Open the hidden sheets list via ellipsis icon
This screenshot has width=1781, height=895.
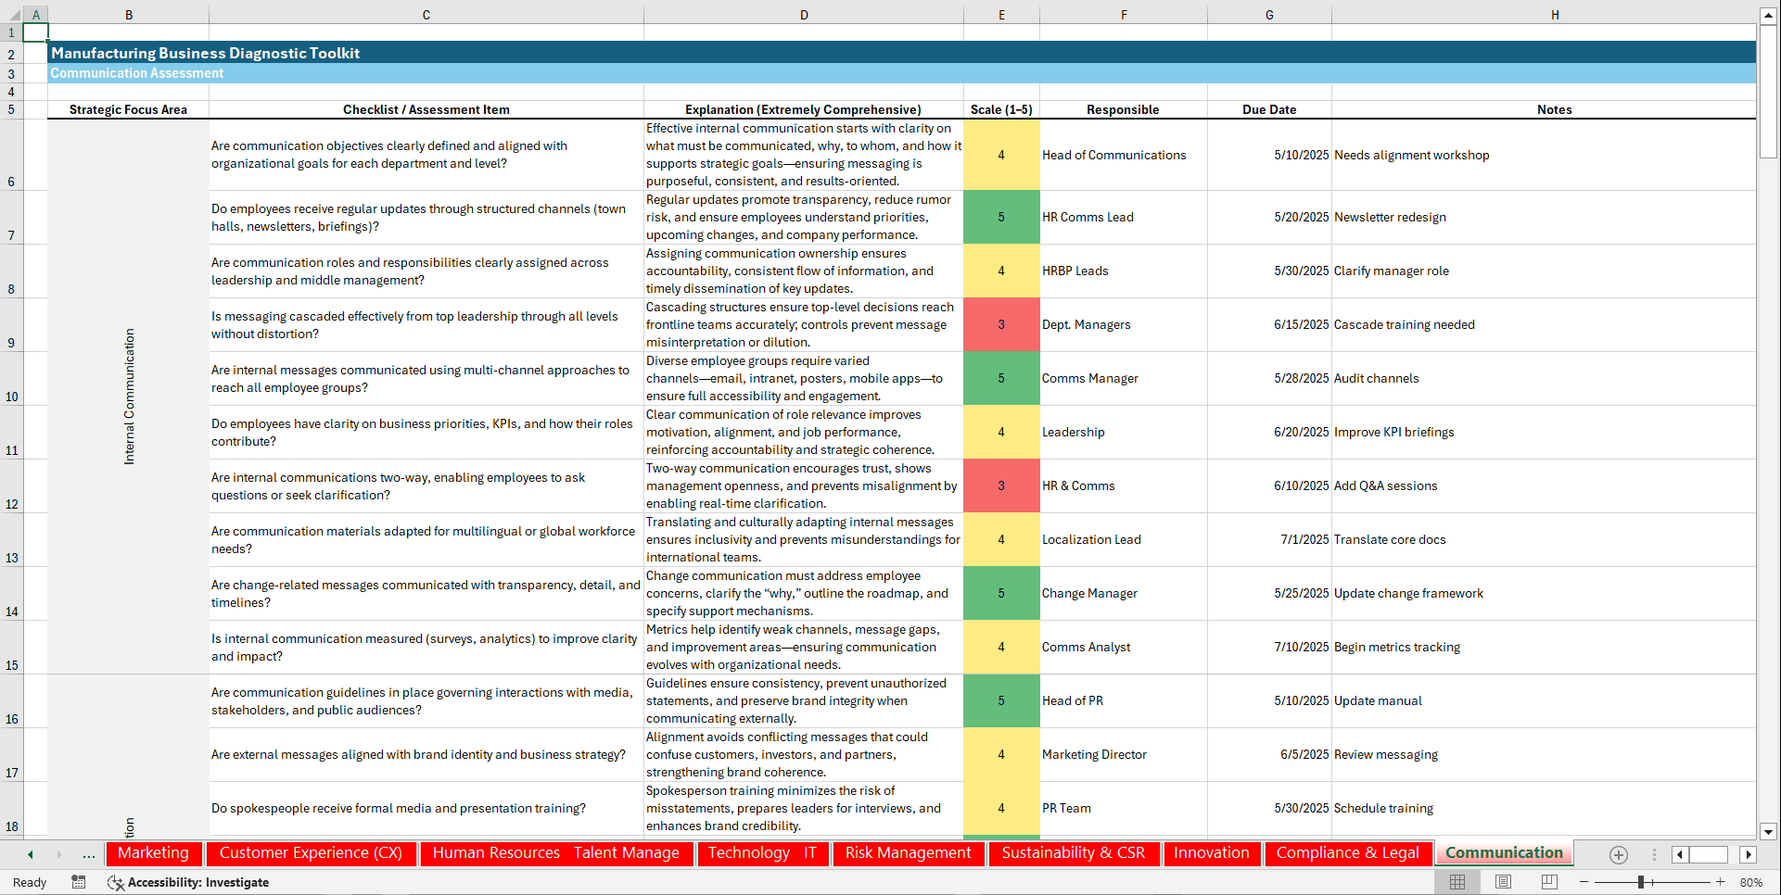(88, 854)
